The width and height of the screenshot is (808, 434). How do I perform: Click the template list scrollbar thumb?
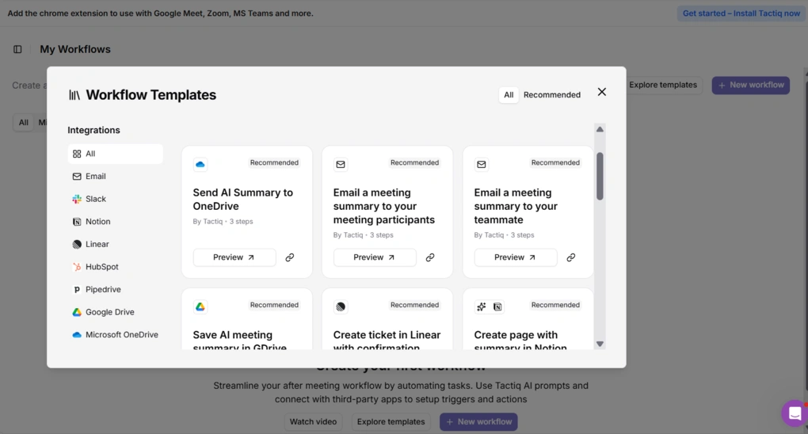coord(600,177)
